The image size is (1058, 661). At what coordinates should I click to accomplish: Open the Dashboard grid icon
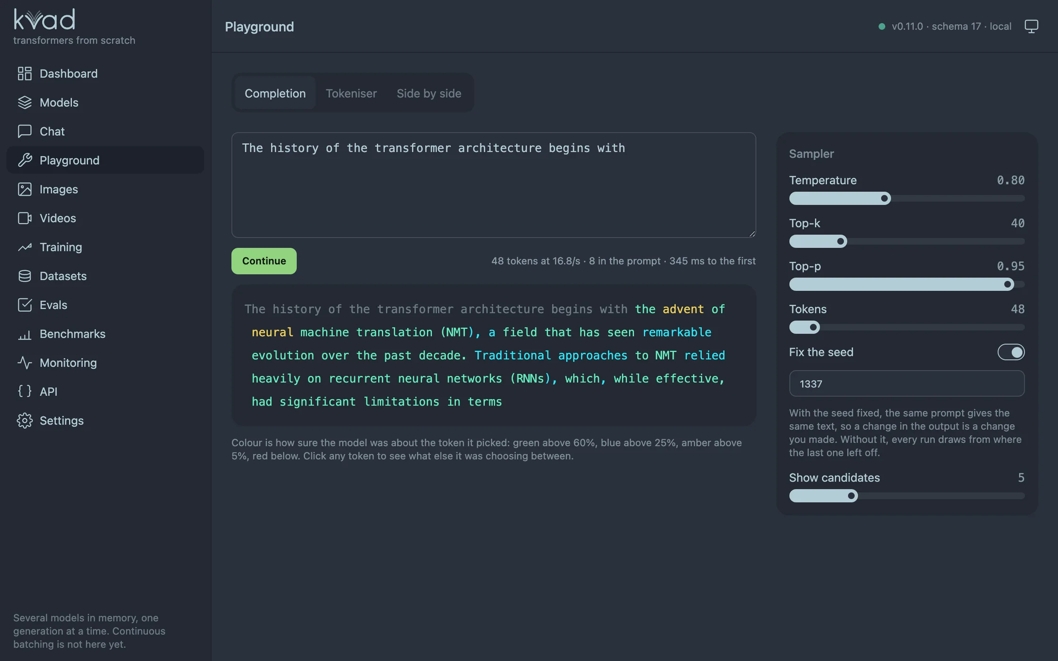tap(25, 74)
